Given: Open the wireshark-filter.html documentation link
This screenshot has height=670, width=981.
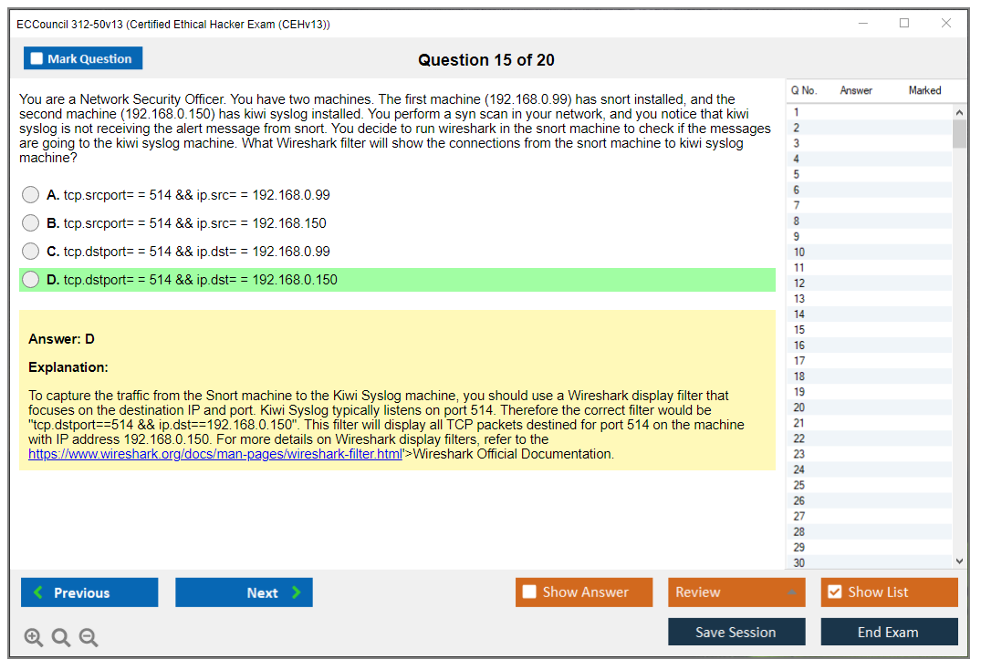Looking at the screenshot, I should coord(215,454).
